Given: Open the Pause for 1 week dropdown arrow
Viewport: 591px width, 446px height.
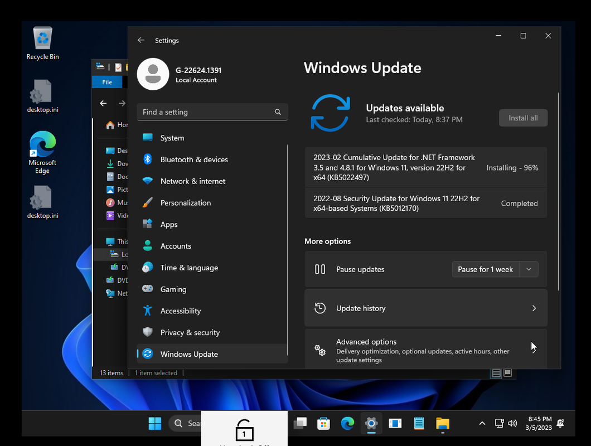Looking at the screenshot, I should tap(529, 269).
